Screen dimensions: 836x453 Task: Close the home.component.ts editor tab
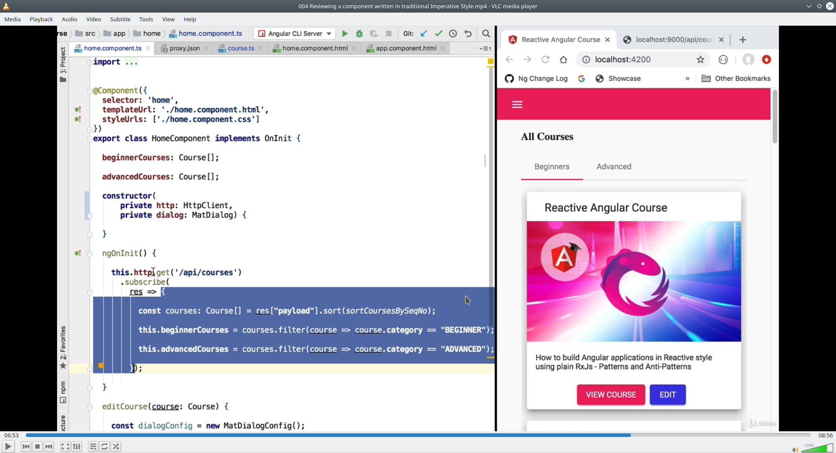point(148,48)
